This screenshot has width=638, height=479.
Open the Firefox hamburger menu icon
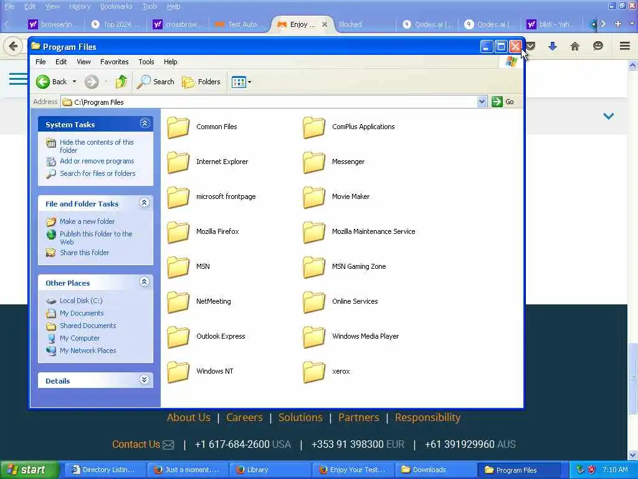coord(625,46)
